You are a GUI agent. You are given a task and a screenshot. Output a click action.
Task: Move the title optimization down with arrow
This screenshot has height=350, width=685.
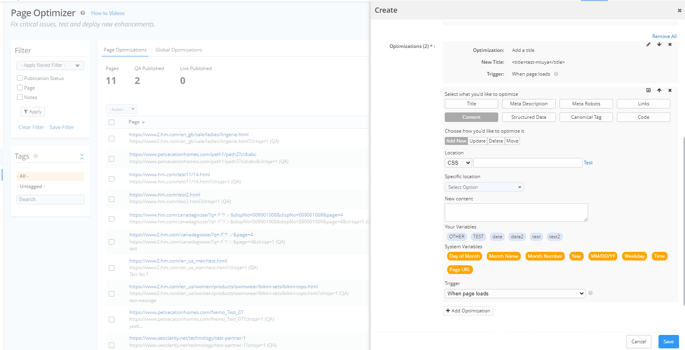point(659,44)
